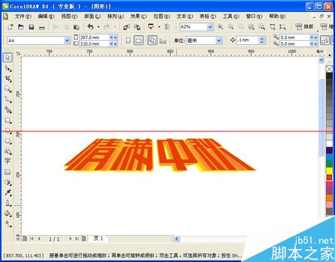Click the Undo arrow
This screenshot has height=262, width=335.
90,27
